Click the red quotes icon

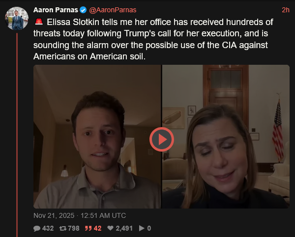88,228
